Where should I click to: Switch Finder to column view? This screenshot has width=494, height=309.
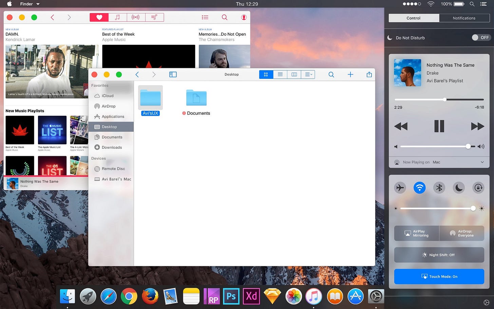point(294,74)
